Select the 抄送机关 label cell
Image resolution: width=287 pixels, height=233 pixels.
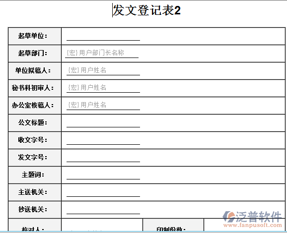35,210
